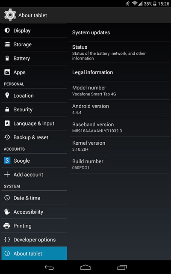
Task: Tap the settings gear icon in header
Action: (x=10, y=15)
